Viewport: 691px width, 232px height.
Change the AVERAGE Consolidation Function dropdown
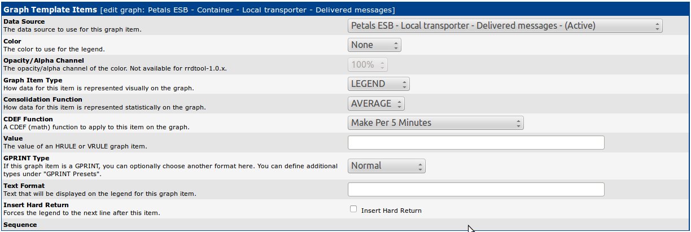[376, 103]
